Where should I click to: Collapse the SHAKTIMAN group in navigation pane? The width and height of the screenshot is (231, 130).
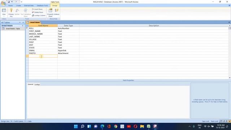[23, 26]
